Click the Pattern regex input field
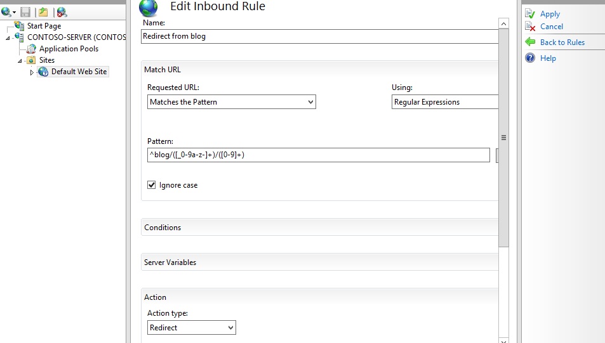Image resolution: width=605 pixels, height=343 pixels. (317, 155)
